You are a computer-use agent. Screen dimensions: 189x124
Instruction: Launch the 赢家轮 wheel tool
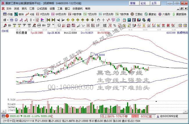(x=150, y=14)
